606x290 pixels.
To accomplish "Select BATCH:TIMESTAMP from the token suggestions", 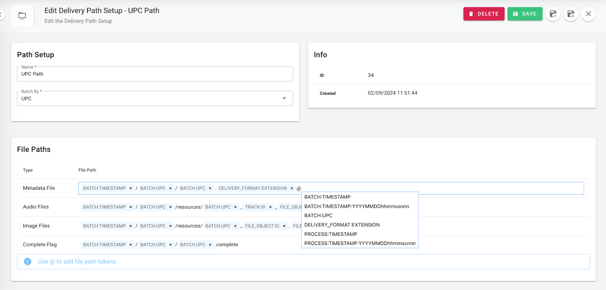I will click(327, 197).
